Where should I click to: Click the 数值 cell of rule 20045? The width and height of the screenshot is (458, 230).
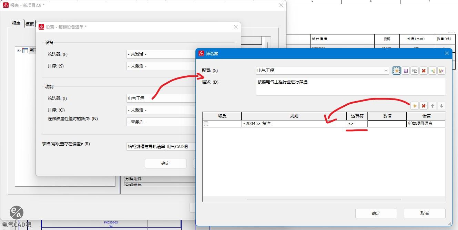[x=387, y=124]
